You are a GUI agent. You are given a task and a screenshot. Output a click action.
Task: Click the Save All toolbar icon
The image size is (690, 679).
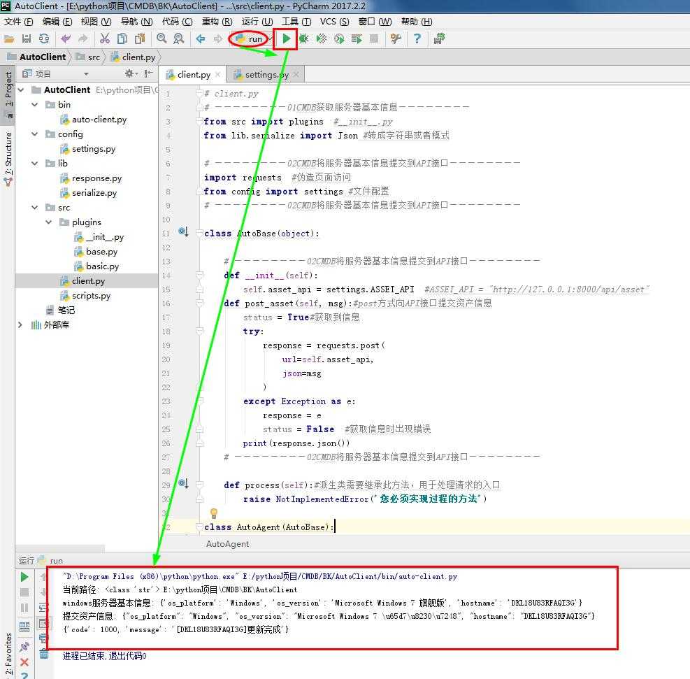(27, 39)
